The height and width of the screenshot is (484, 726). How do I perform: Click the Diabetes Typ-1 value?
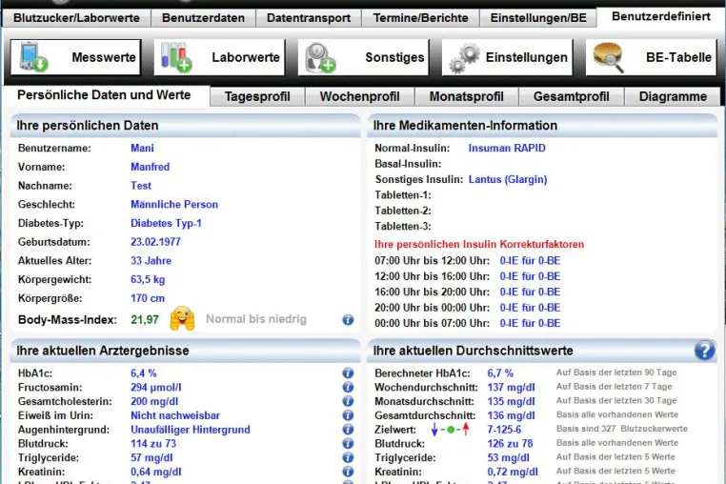point(166,223)
